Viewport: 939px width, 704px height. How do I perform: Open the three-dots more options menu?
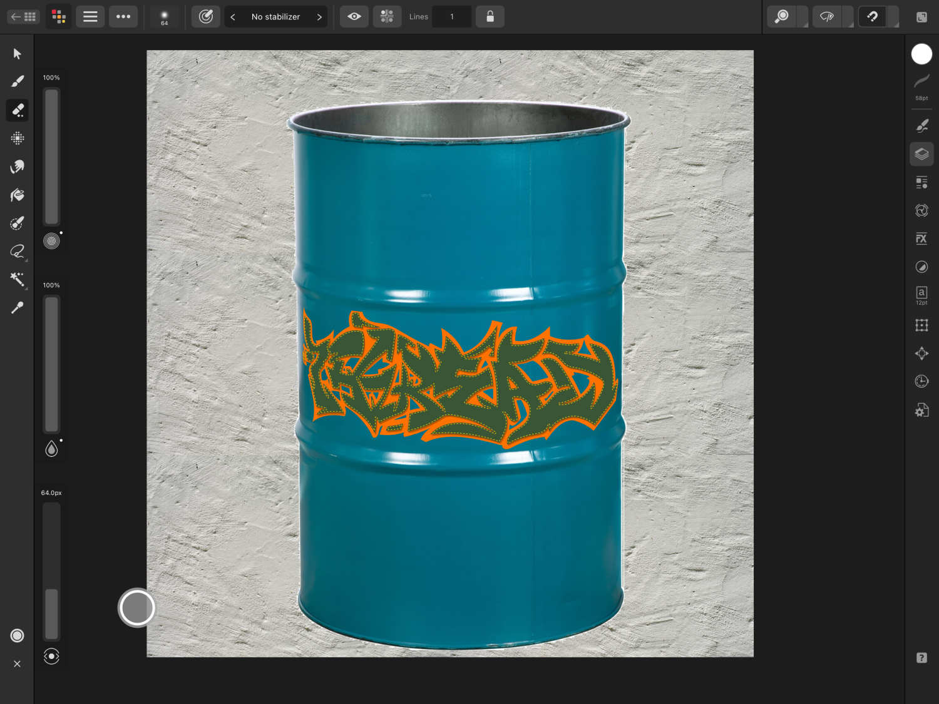(123, 17)
